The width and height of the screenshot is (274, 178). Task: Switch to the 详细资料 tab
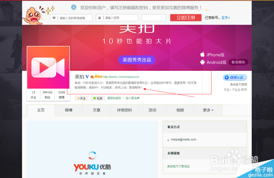(x=124, y=110)
